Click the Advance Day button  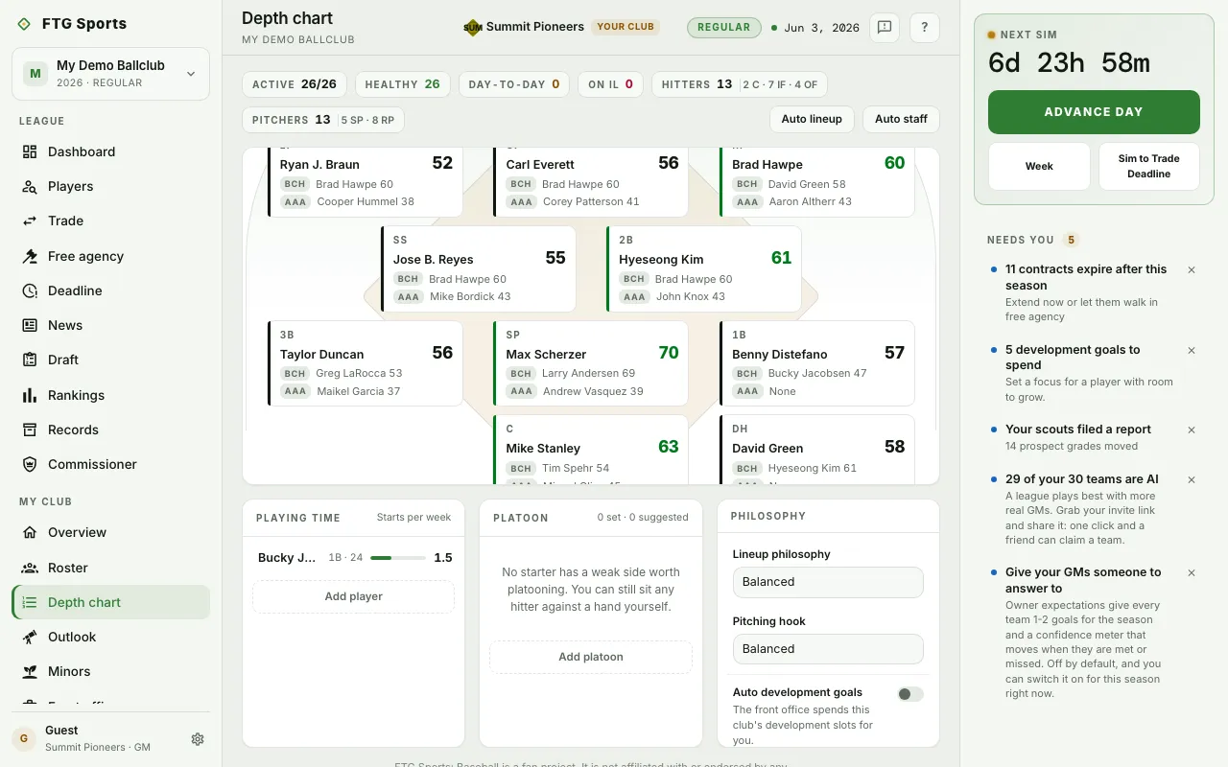(1094, 112)
